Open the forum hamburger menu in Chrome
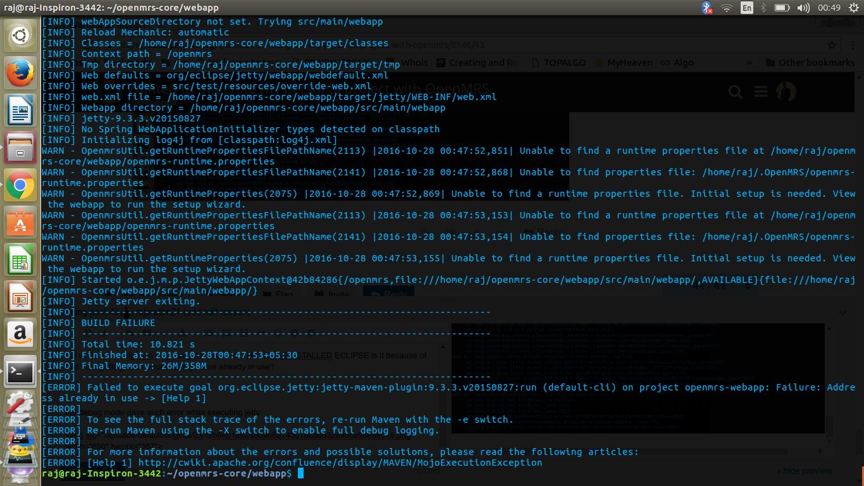 (x=760, y=92)
